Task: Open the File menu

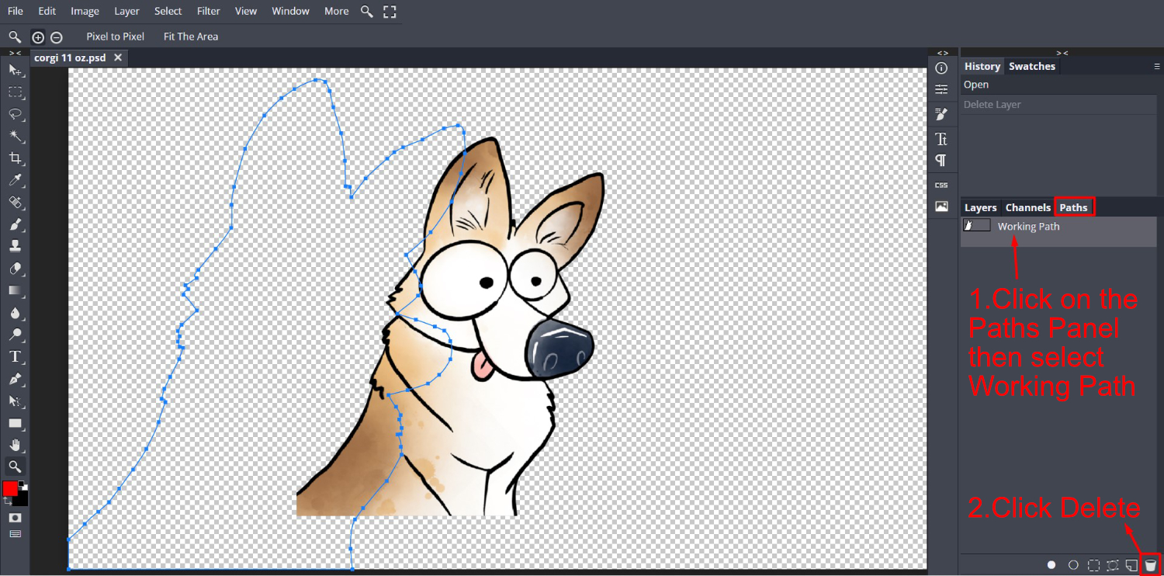Action: point(16,12)
